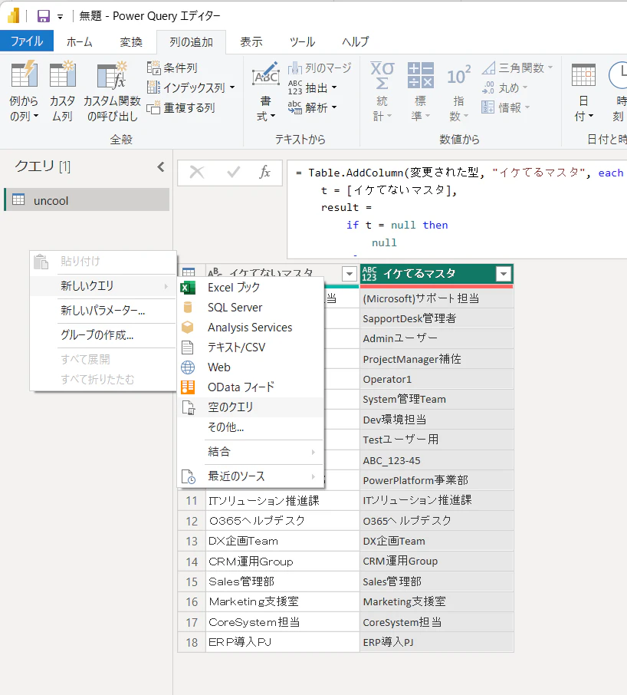Screen dimensions: 627x695
Task: Open the ヘルプ ribbon tab
Action: click(355, 41)
